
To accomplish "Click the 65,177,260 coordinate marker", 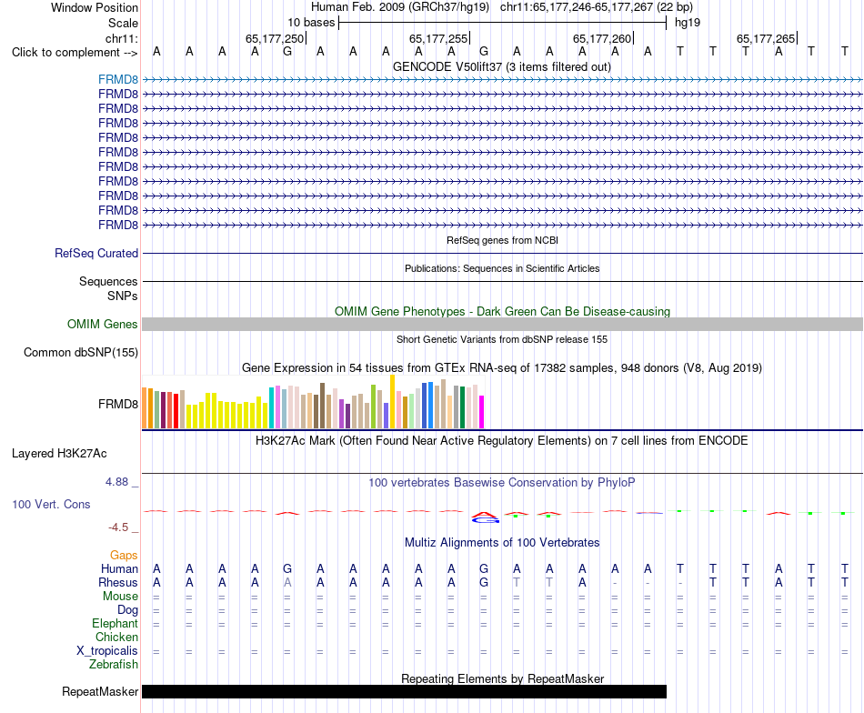I will pos(602,38).
